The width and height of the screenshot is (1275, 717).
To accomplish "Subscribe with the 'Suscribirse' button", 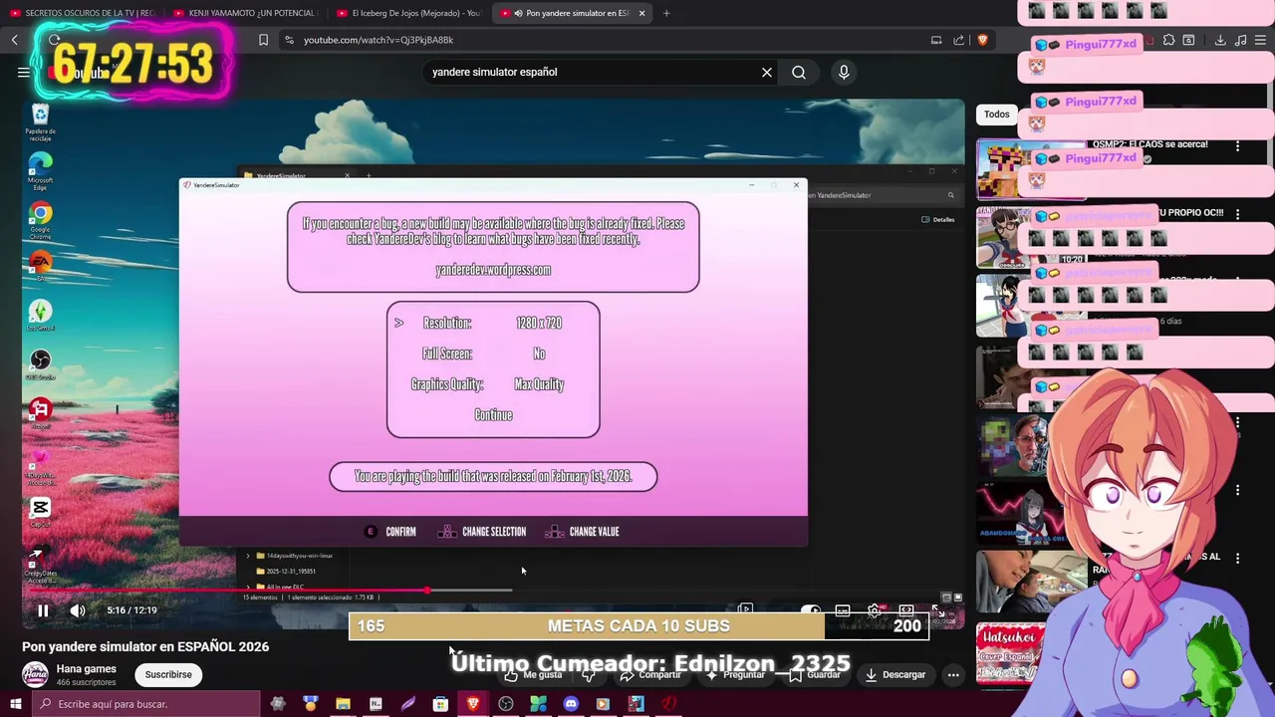I will pyautogui.click(x=168, y=674).
